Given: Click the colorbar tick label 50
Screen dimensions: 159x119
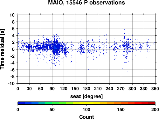Looking at the screenshot, I should [x=52, y=109].
